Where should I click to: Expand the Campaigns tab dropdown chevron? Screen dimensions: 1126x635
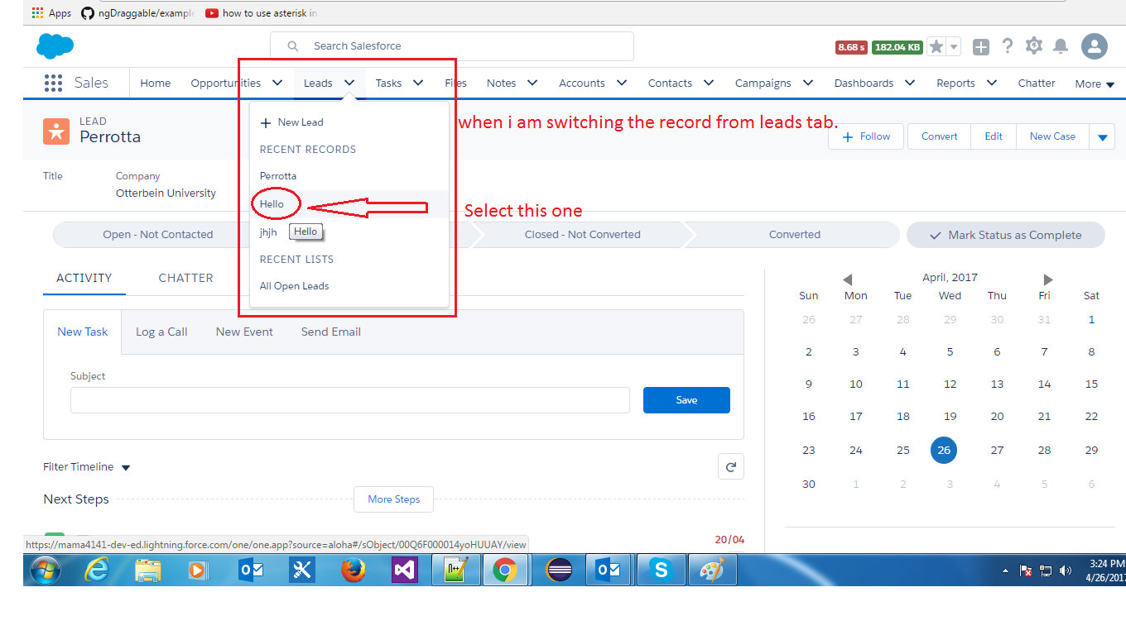(808, 83)
